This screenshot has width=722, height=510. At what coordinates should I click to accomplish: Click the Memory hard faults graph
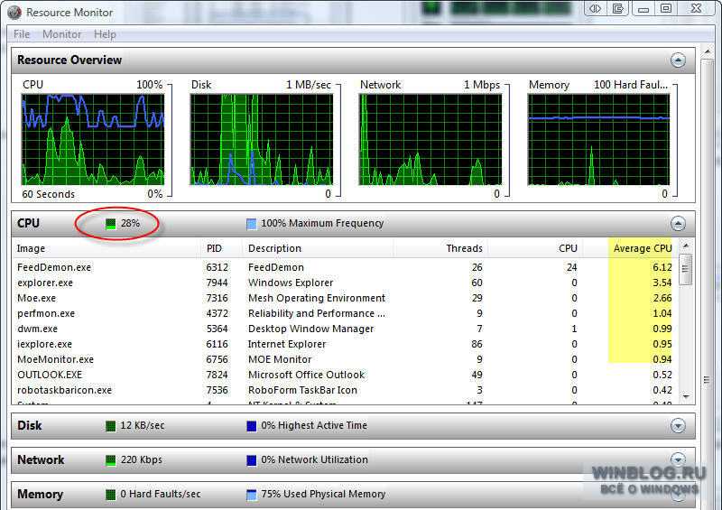click(x=598, y=140)
